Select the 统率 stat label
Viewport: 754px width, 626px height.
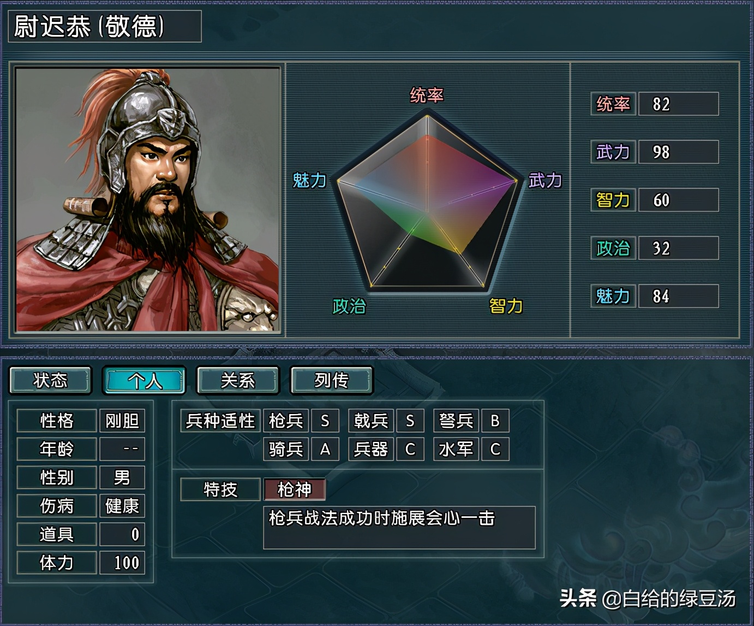pos(613,104)
